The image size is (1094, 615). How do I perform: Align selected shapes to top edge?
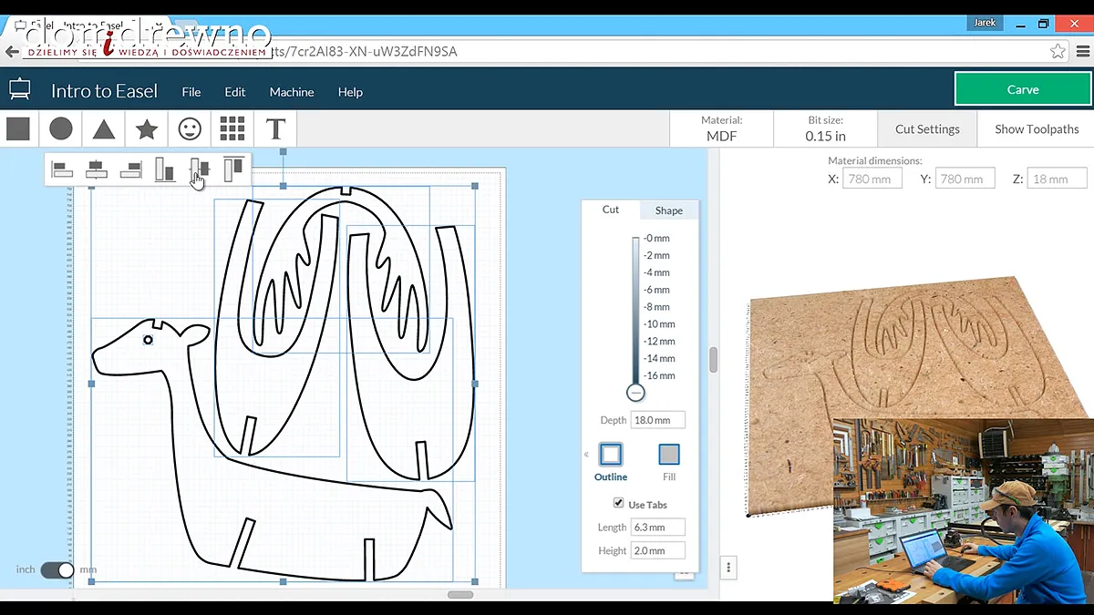[x=233, y=169]
